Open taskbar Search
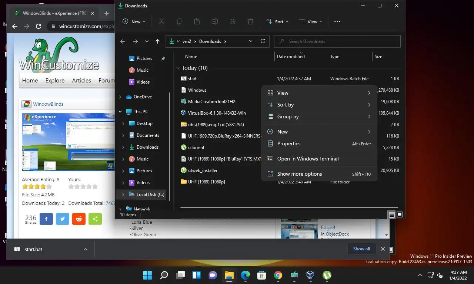The image size is (474, 284). point(164,275)
